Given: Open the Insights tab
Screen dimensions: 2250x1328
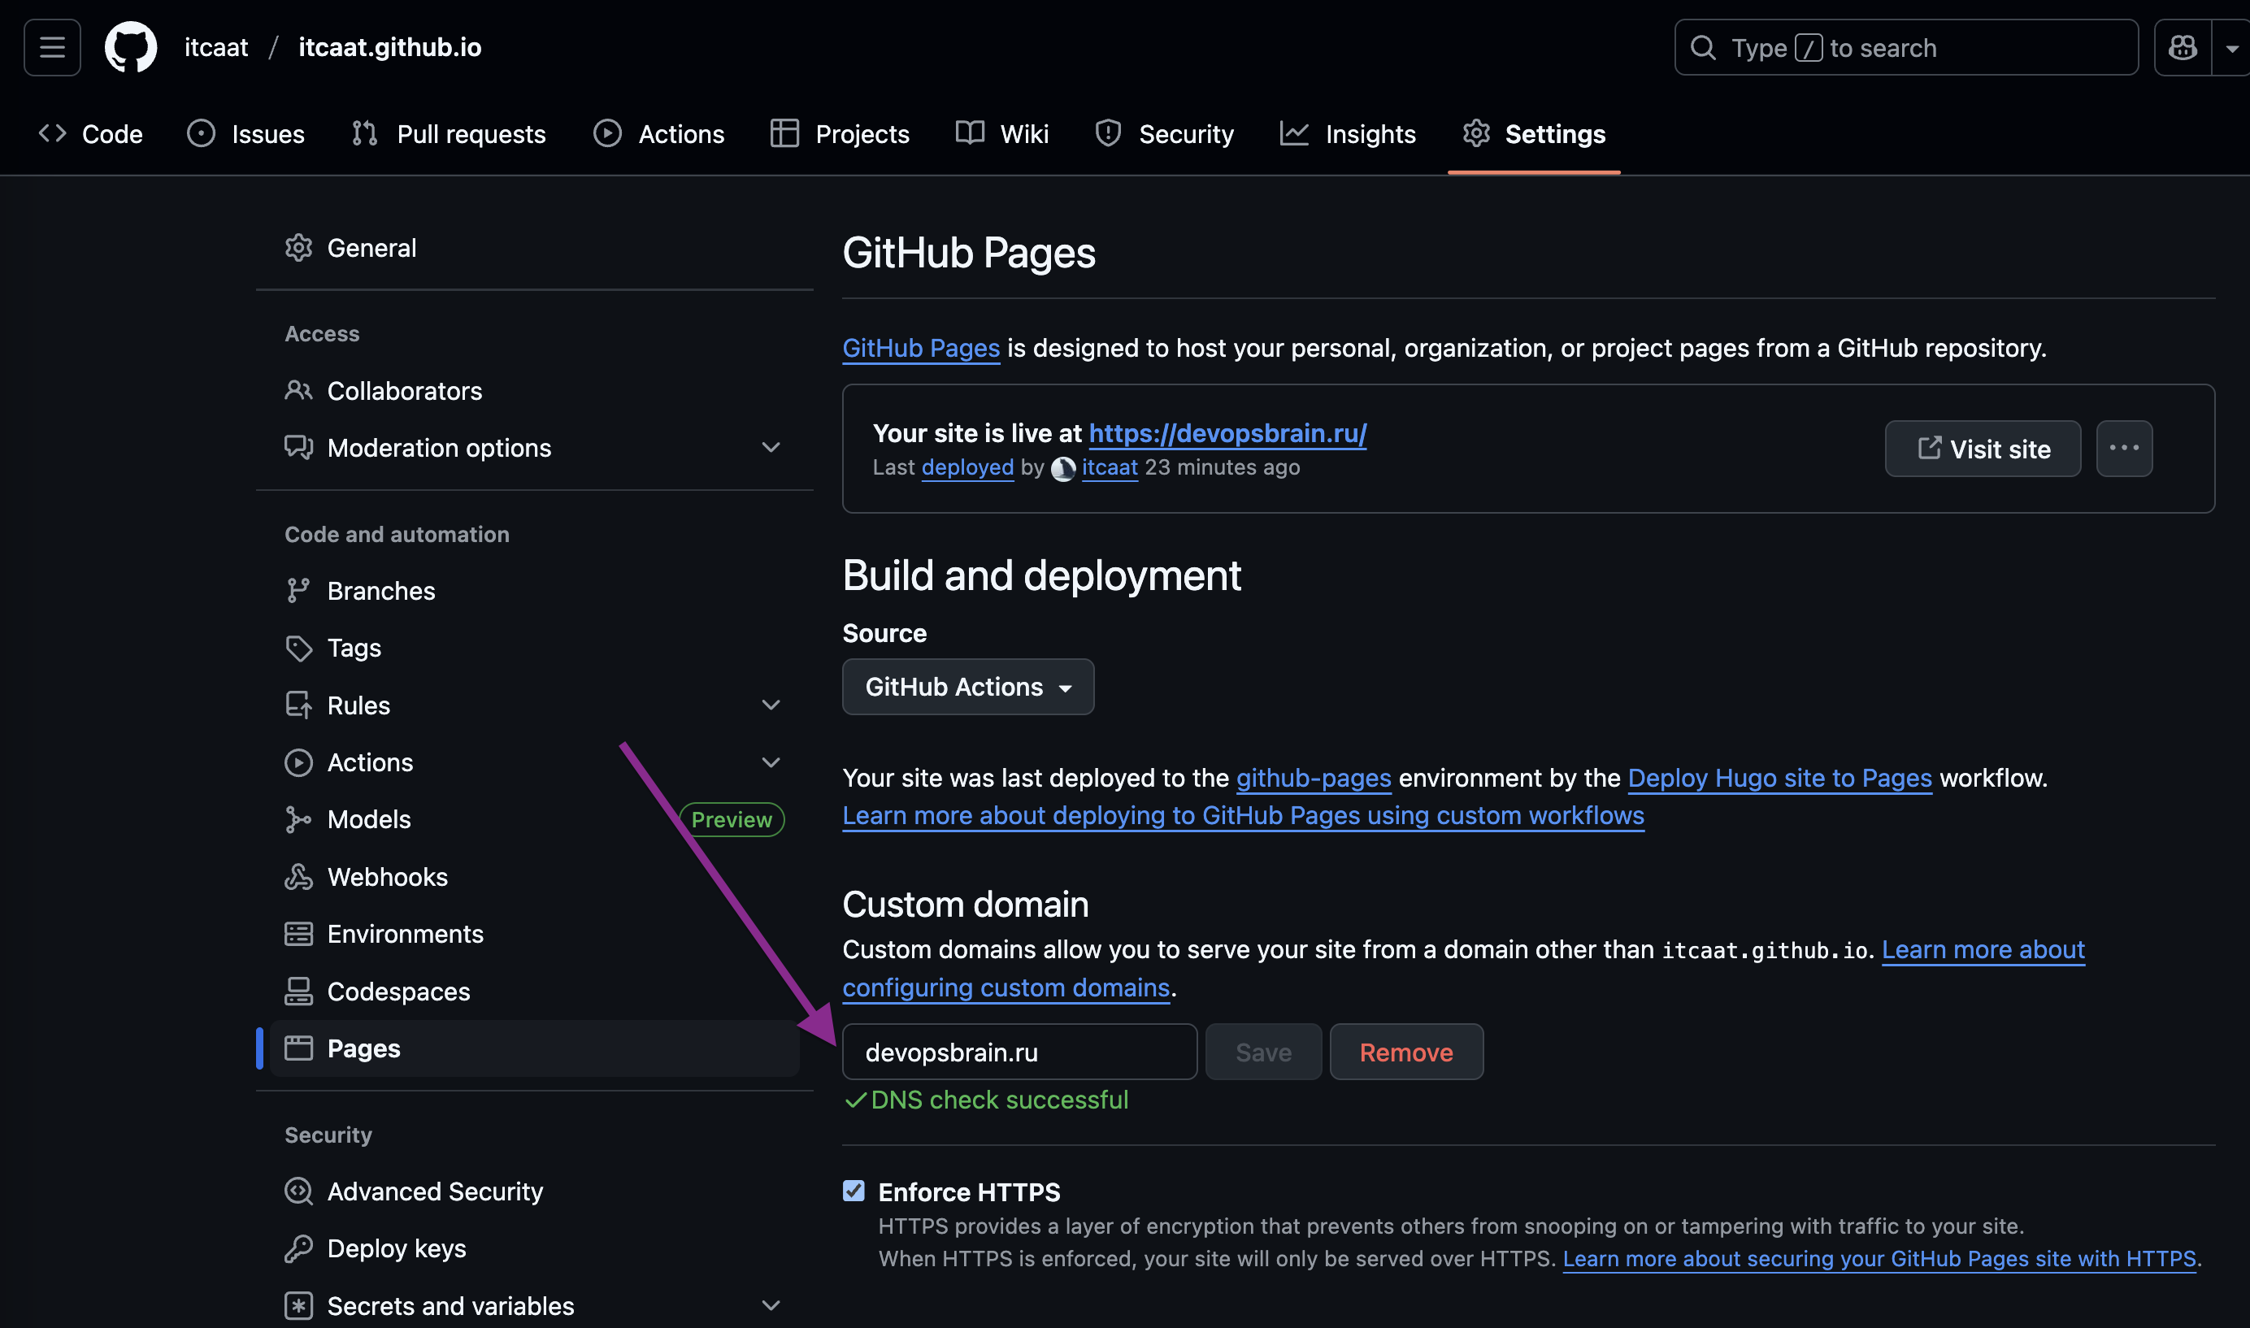Looking at the screenshot, I should (x=1348, y=133).
